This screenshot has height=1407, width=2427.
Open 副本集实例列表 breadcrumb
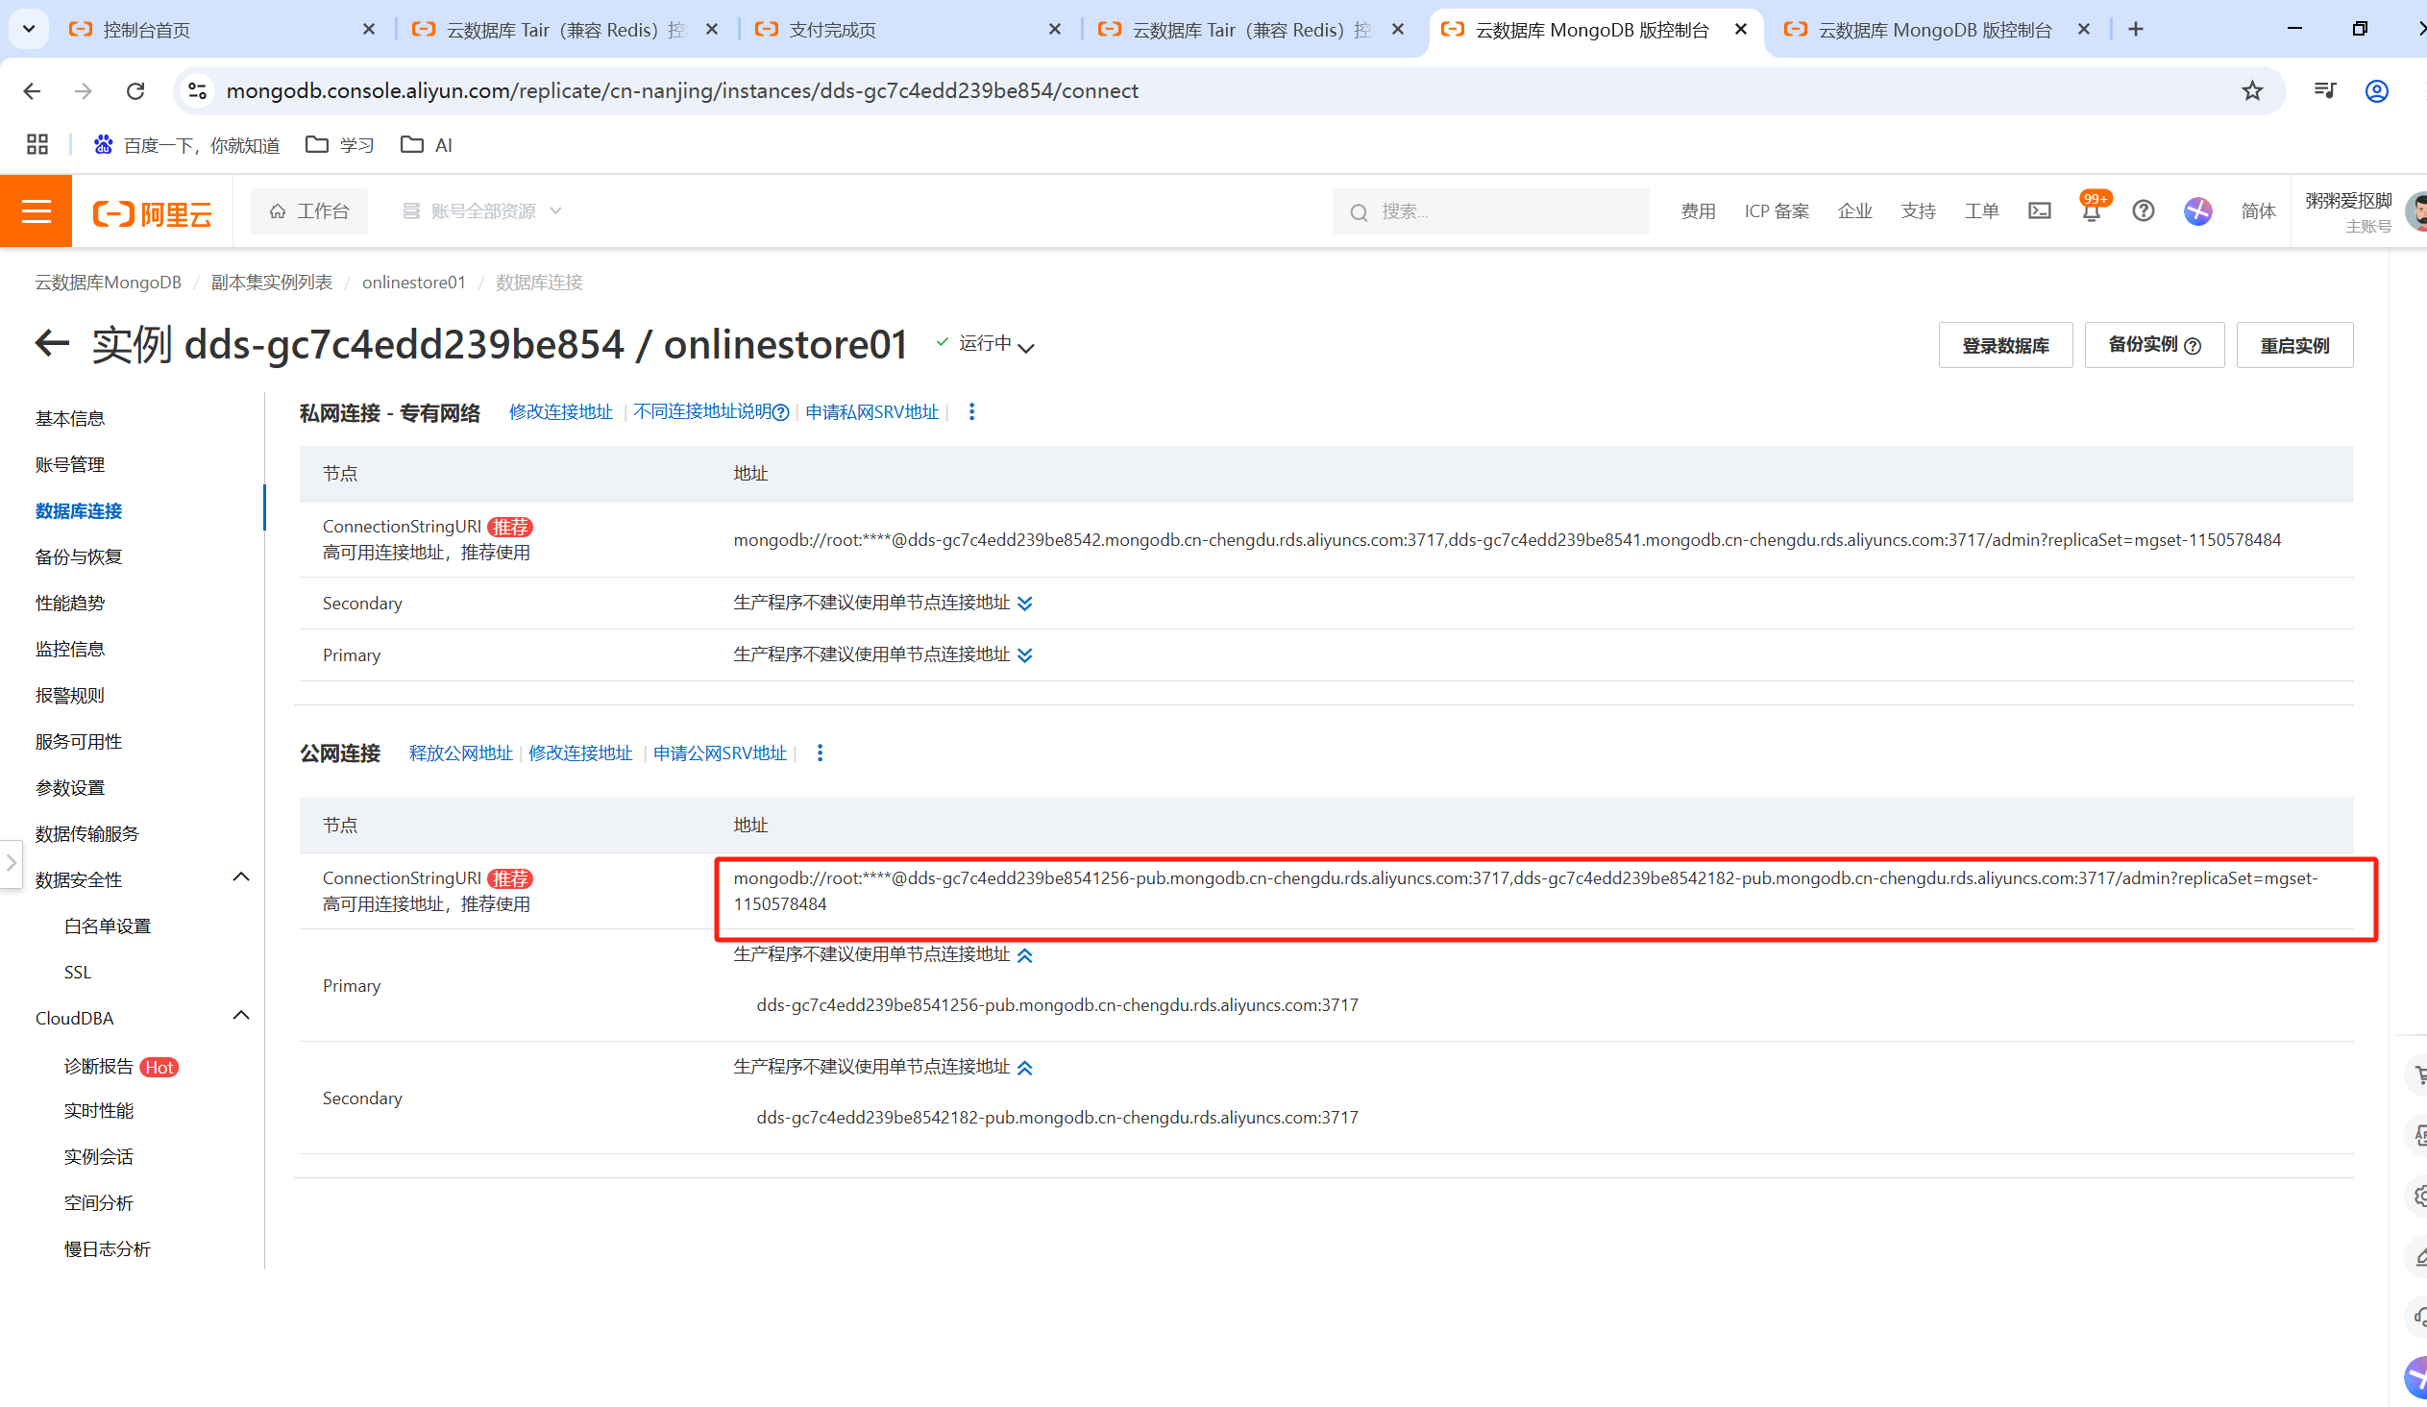pos(272,283)
